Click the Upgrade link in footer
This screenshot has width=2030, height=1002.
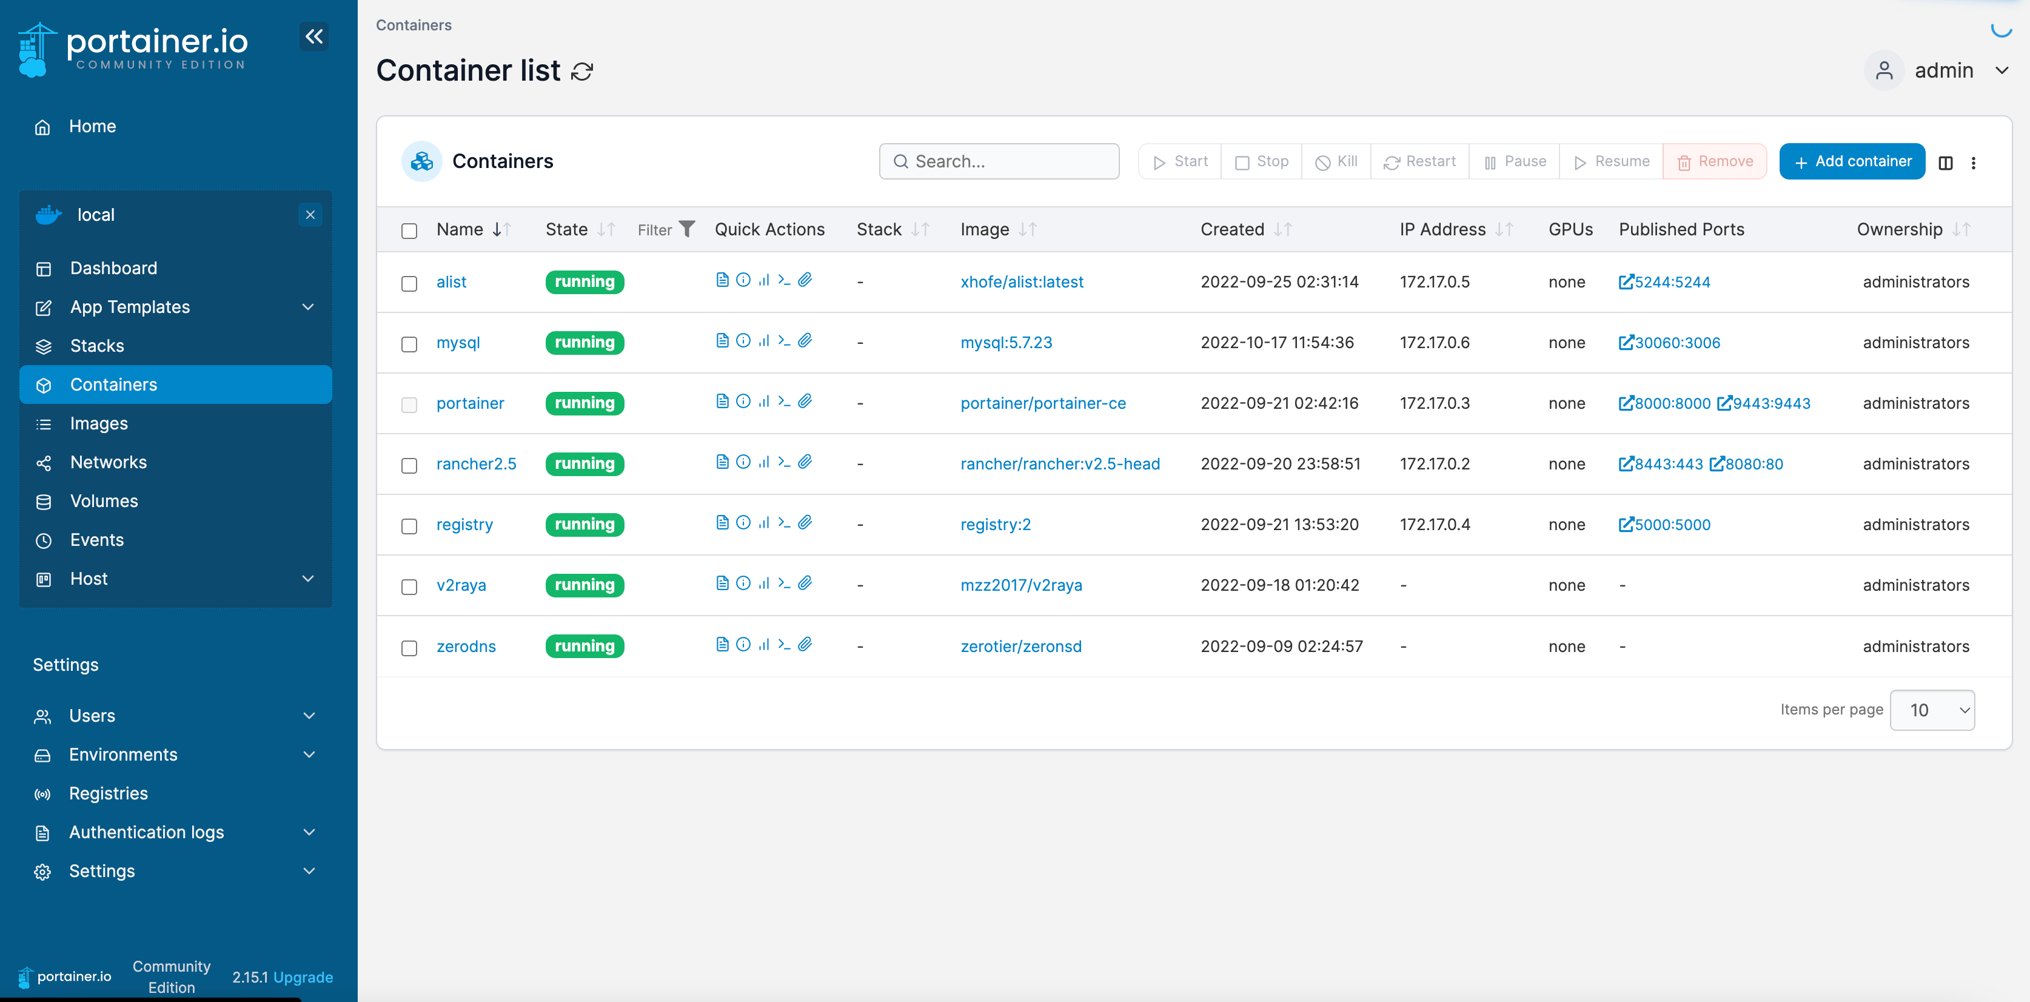(x=303, y=977)
